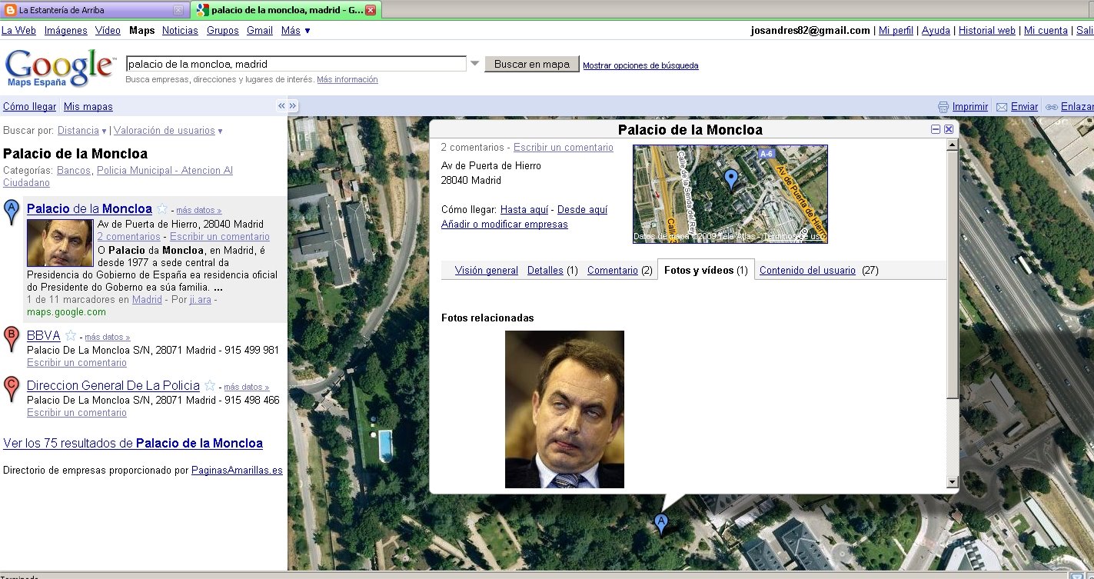This screenshot has height=579, width=1094.
Task: Expand más datos for BBVA
Action: click(x=107, y=337)
